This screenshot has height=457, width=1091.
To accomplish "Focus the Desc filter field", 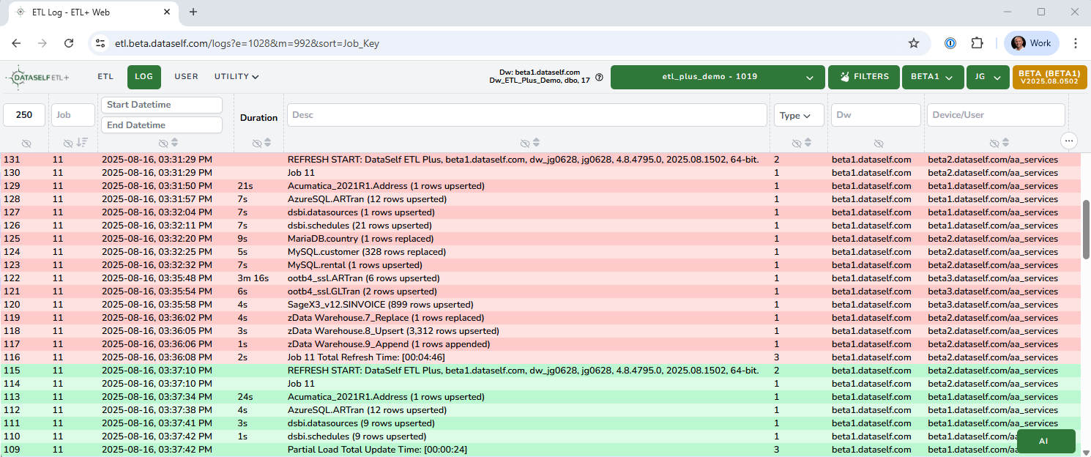I will pyautogui.click(x=526, y=115).
